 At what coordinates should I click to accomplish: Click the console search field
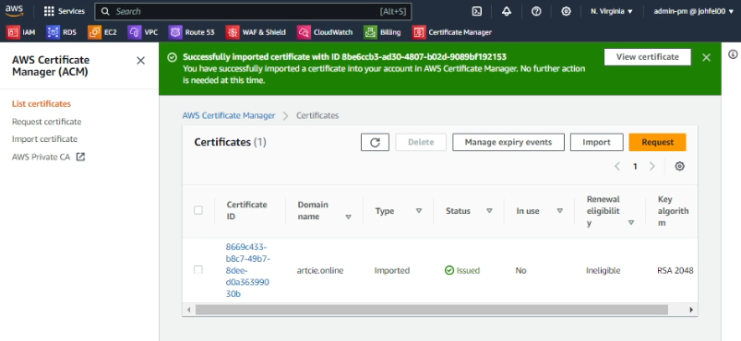click(253, 11)
